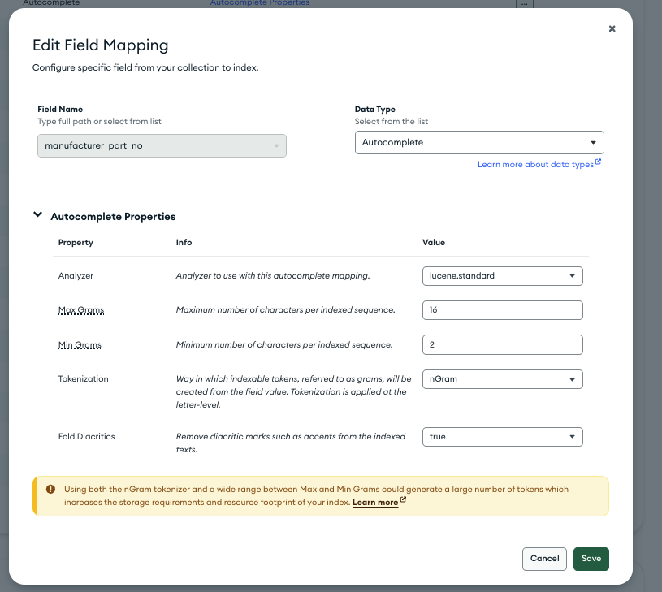Close the Edit Field Mapping dialog

[x=612, y=29]
